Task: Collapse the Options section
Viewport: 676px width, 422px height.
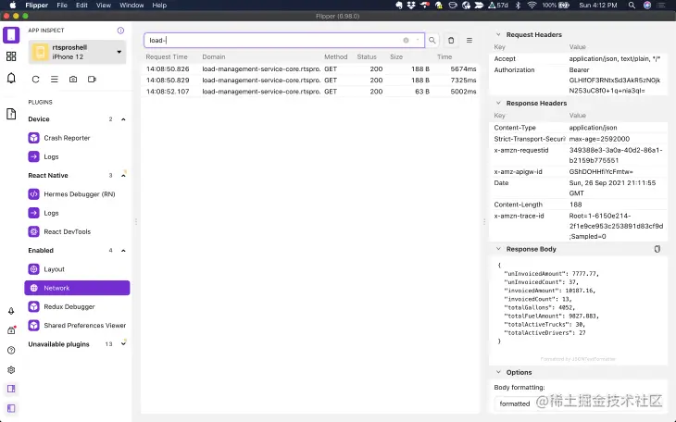Action: click(498, 372)
